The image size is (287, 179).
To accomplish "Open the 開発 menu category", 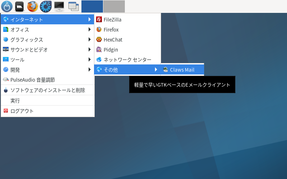I will click(x=48, y=69).
